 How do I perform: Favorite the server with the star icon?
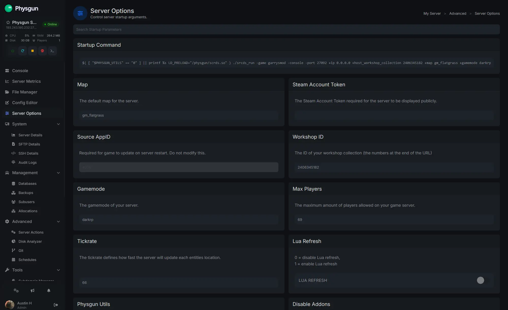click(8, 22)
